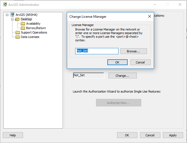This screenshot has width=187, height=143.
Task: Apply changes in ArcGIS Administrator
Action: [x=173, y=135]
